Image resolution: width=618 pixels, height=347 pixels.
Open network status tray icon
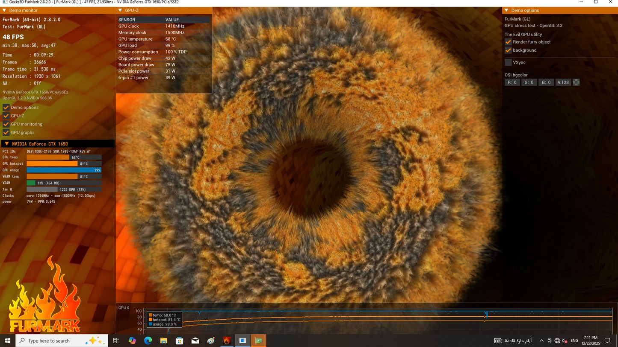click(557, 341)
